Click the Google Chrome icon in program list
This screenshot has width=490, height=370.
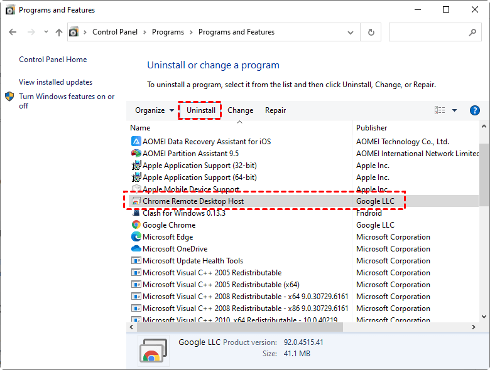point(136,225)
